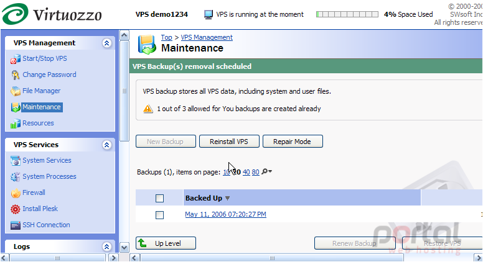Viewport: 483px width, 262px height.
Task: Collapse the Logs panel
Action: [x=106, y=246]
